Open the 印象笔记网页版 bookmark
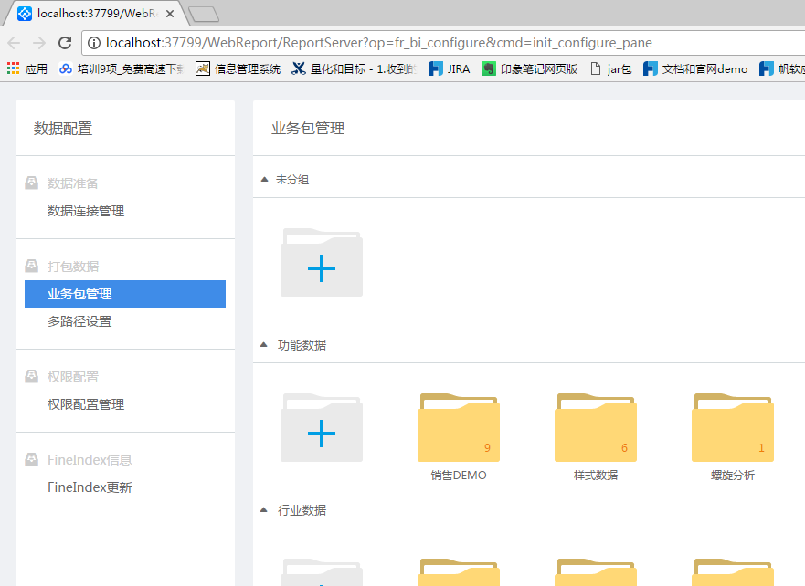This screenshot has width=805, height=586. click(x=530, y=68)
